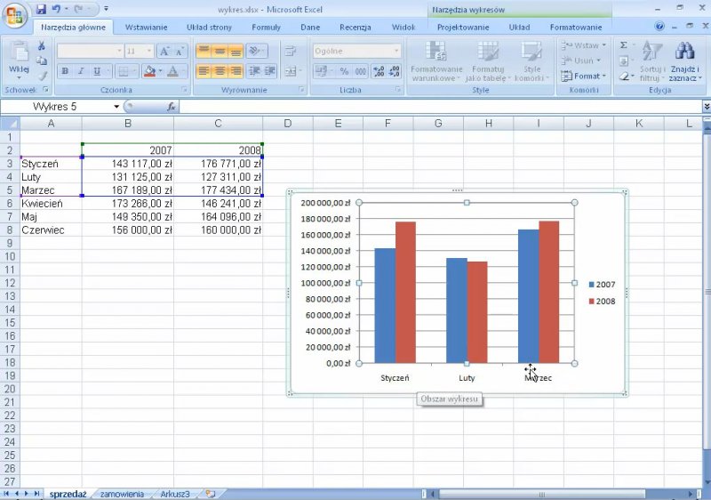The image size is (711, 500).
Task: Open the Name Box dropdown arrow
Action: [116, 107]
